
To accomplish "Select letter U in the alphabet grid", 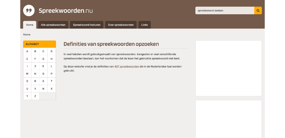I will (27, 89).
